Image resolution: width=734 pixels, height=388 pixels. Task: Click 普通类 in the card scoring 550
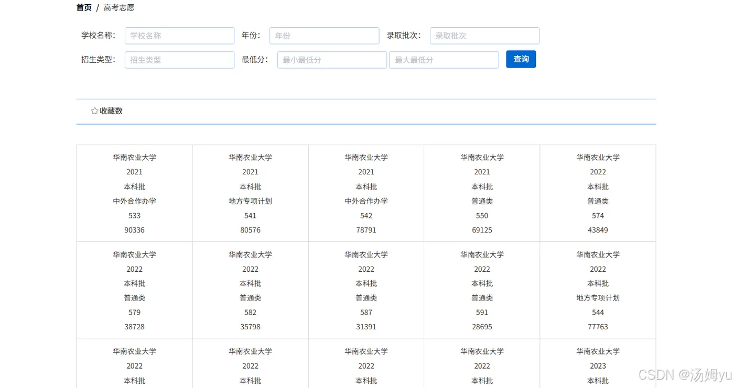click(x=482, y=201)
